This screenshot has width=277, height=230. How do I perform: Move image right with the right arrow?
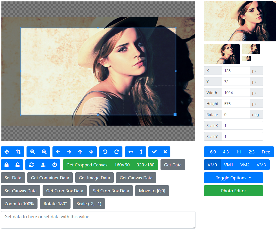(69, 152)
